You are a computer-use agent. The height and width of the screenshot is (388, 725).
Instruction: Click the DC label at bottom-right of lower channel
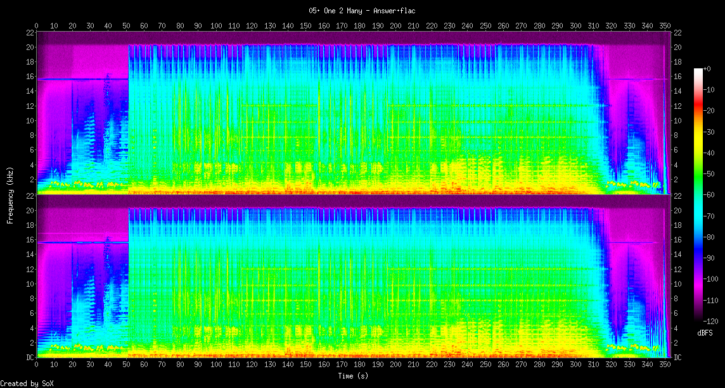pos(677,357)
